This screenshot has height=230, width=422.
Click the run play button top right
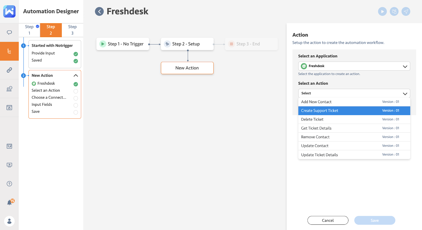[x=382, y=11]
